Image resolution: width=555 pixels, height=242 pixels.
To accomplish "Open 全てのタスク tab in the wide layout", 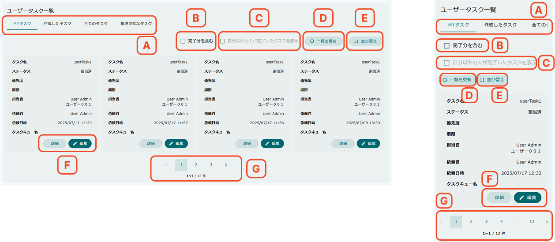I will click(x=96, y=23).
